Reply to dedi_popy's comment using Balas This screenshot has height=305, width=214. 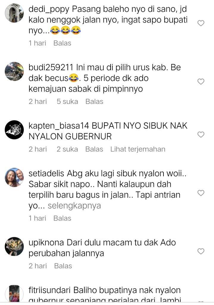(62, 43)
